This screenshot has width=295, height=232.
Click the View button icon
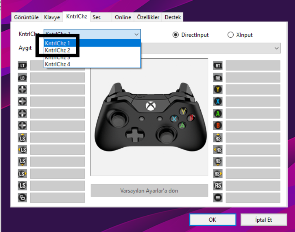[23, 198]
